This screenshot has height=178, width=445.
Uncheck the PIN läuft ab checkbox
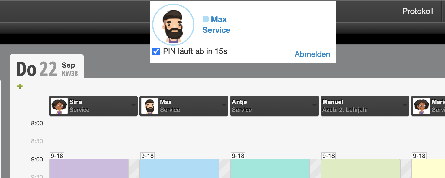click(x=156, y=51)
